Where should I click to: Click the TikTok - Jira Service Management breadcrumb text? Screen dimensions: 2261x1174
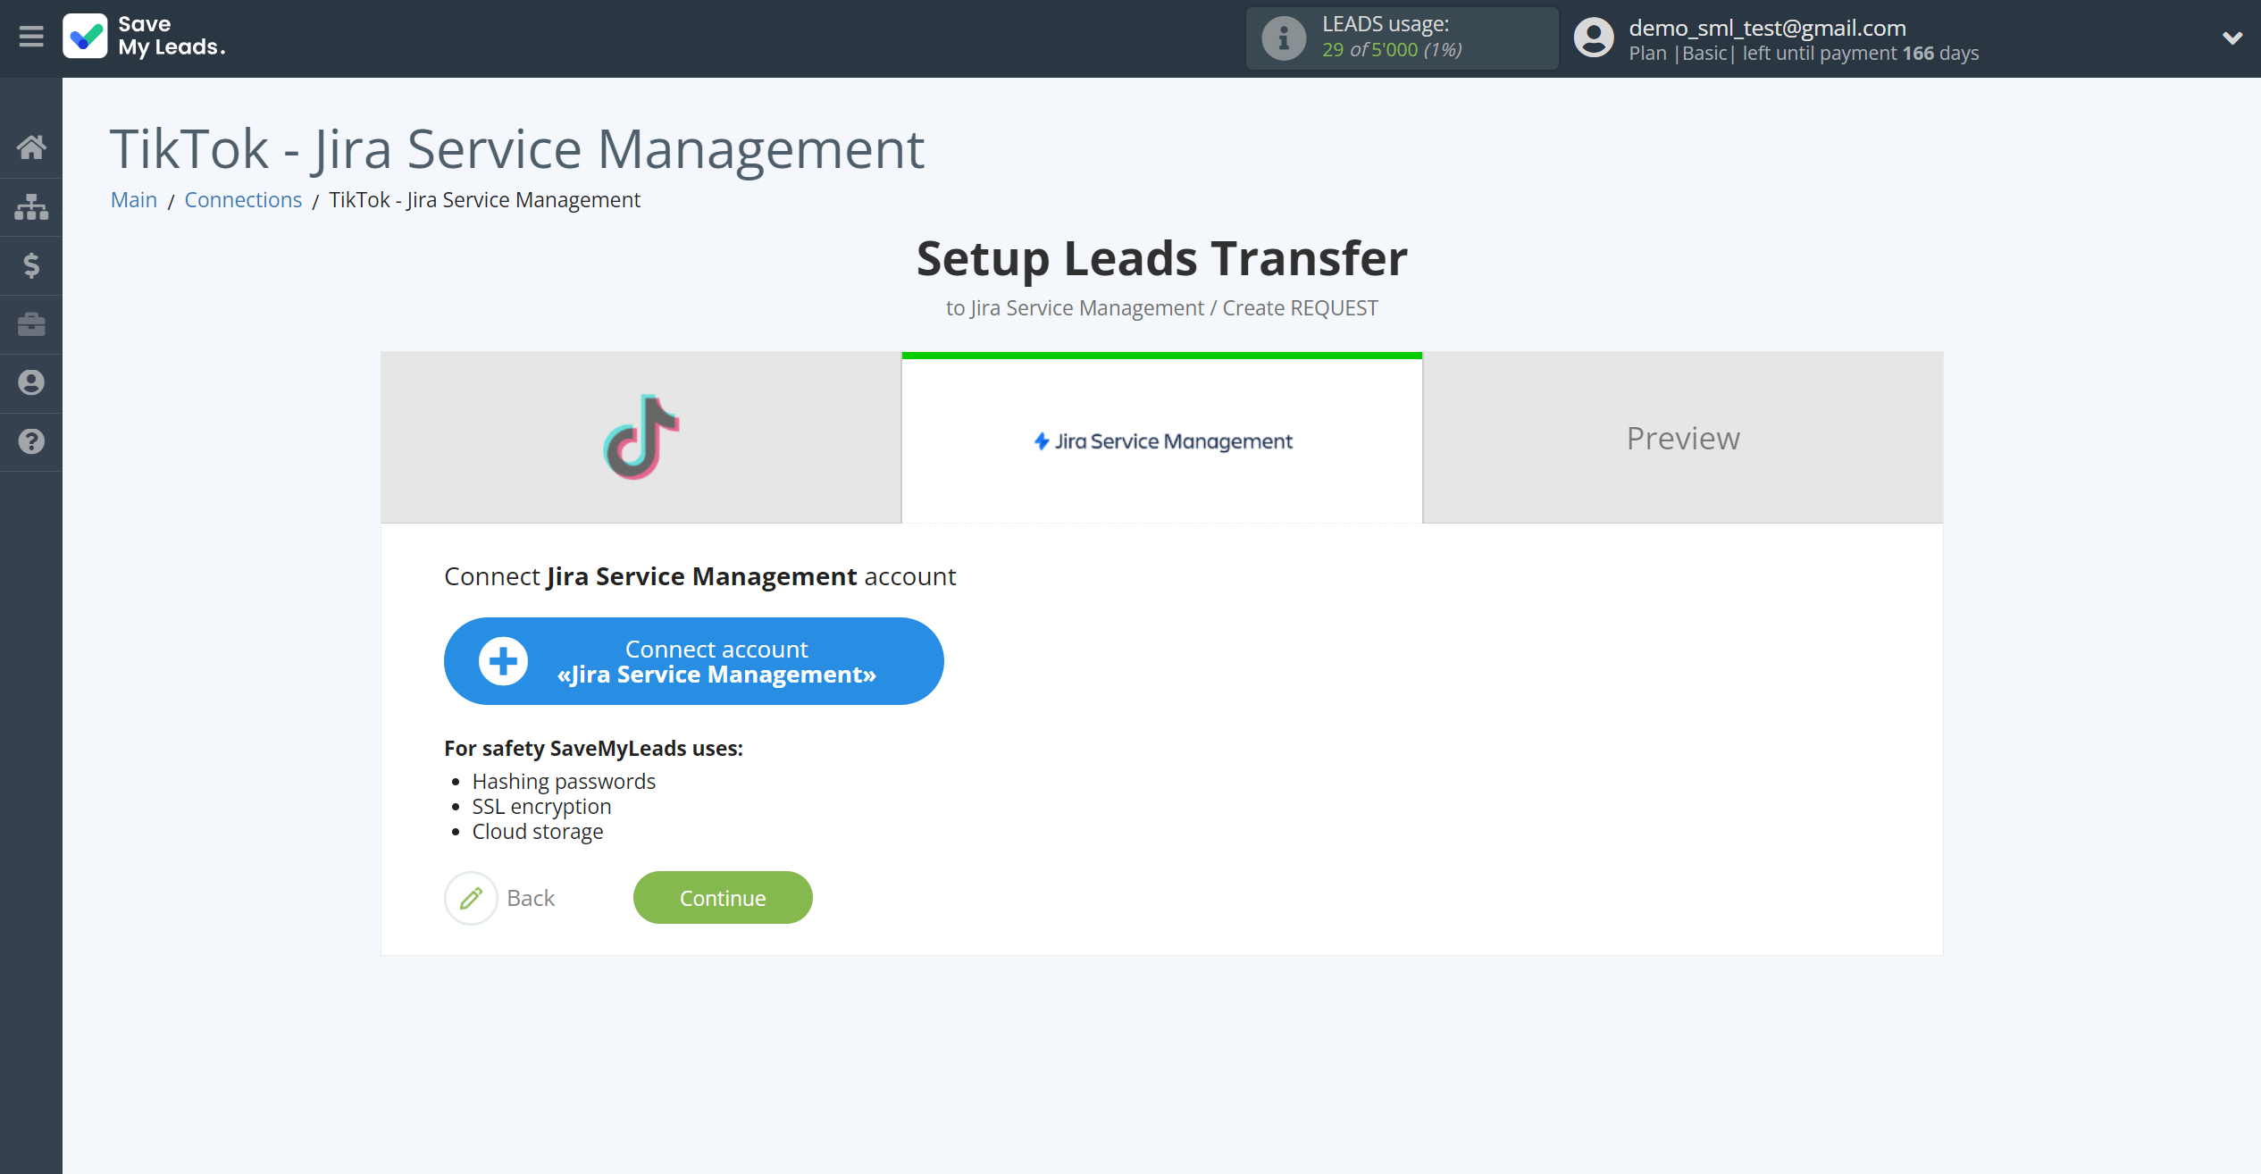(484, 199)
